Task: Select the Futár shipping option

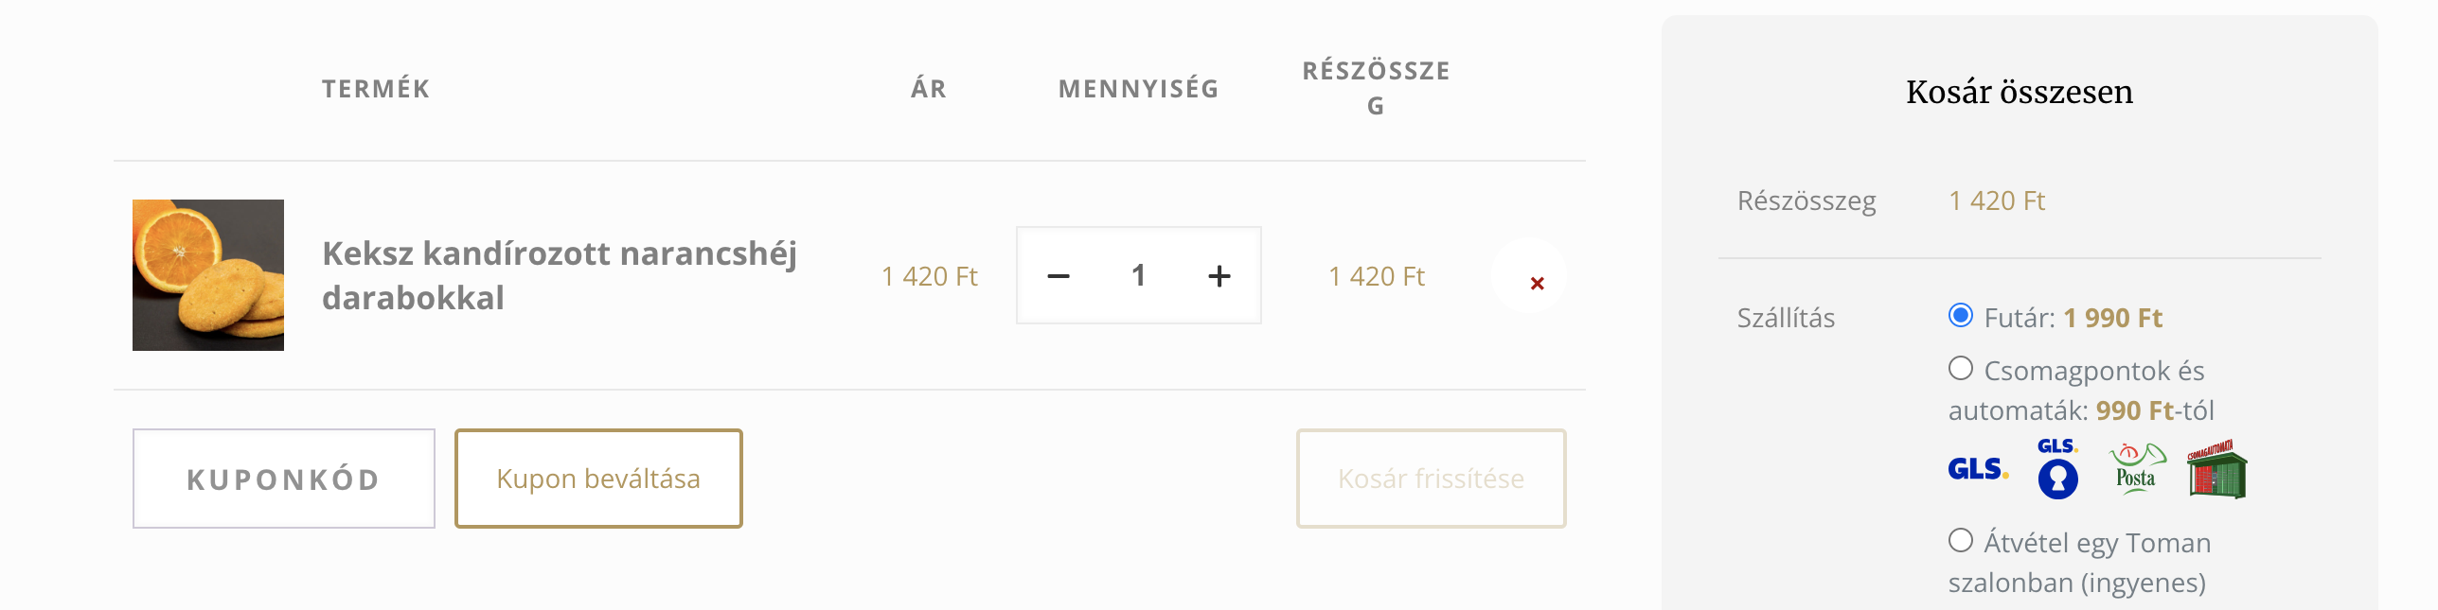Action: [x=1961, y=316]
